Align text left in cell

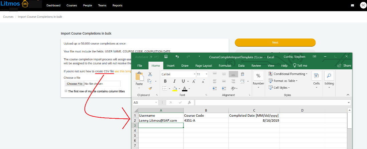[x=214, y=81]
